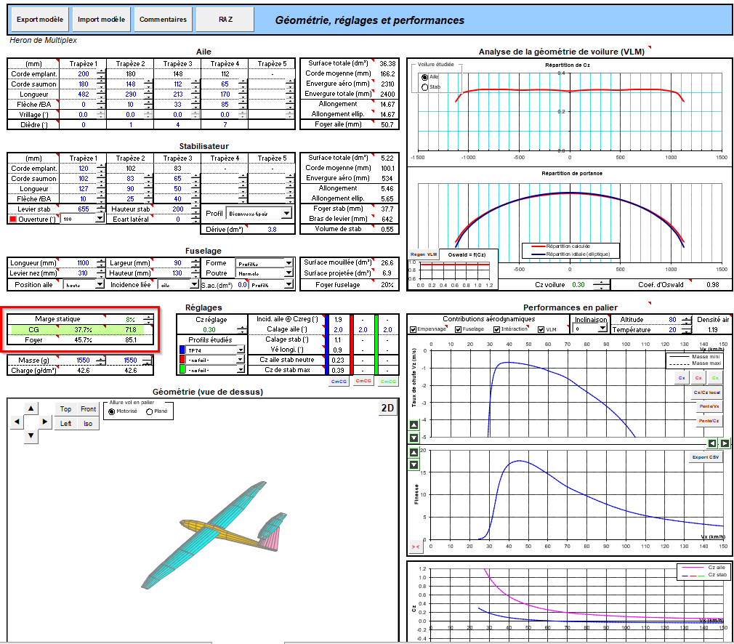The height and width of the screenshot is (644, 734).
Task: Click the right green arrow beside the performance chart
Action: pyautogui.click(x=725, y=443)
